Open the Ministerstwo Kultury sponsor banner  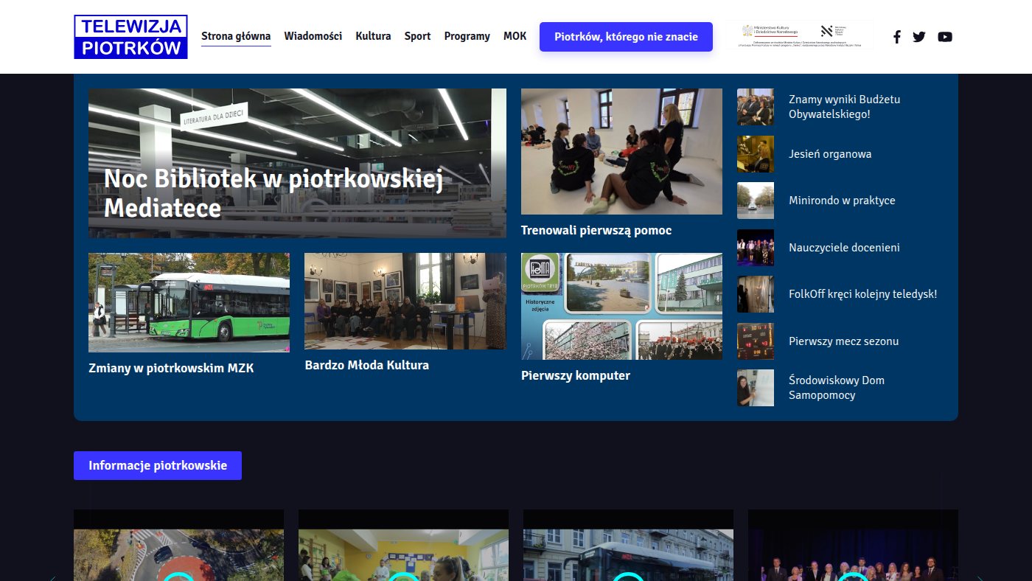click(x=799, y=35)
